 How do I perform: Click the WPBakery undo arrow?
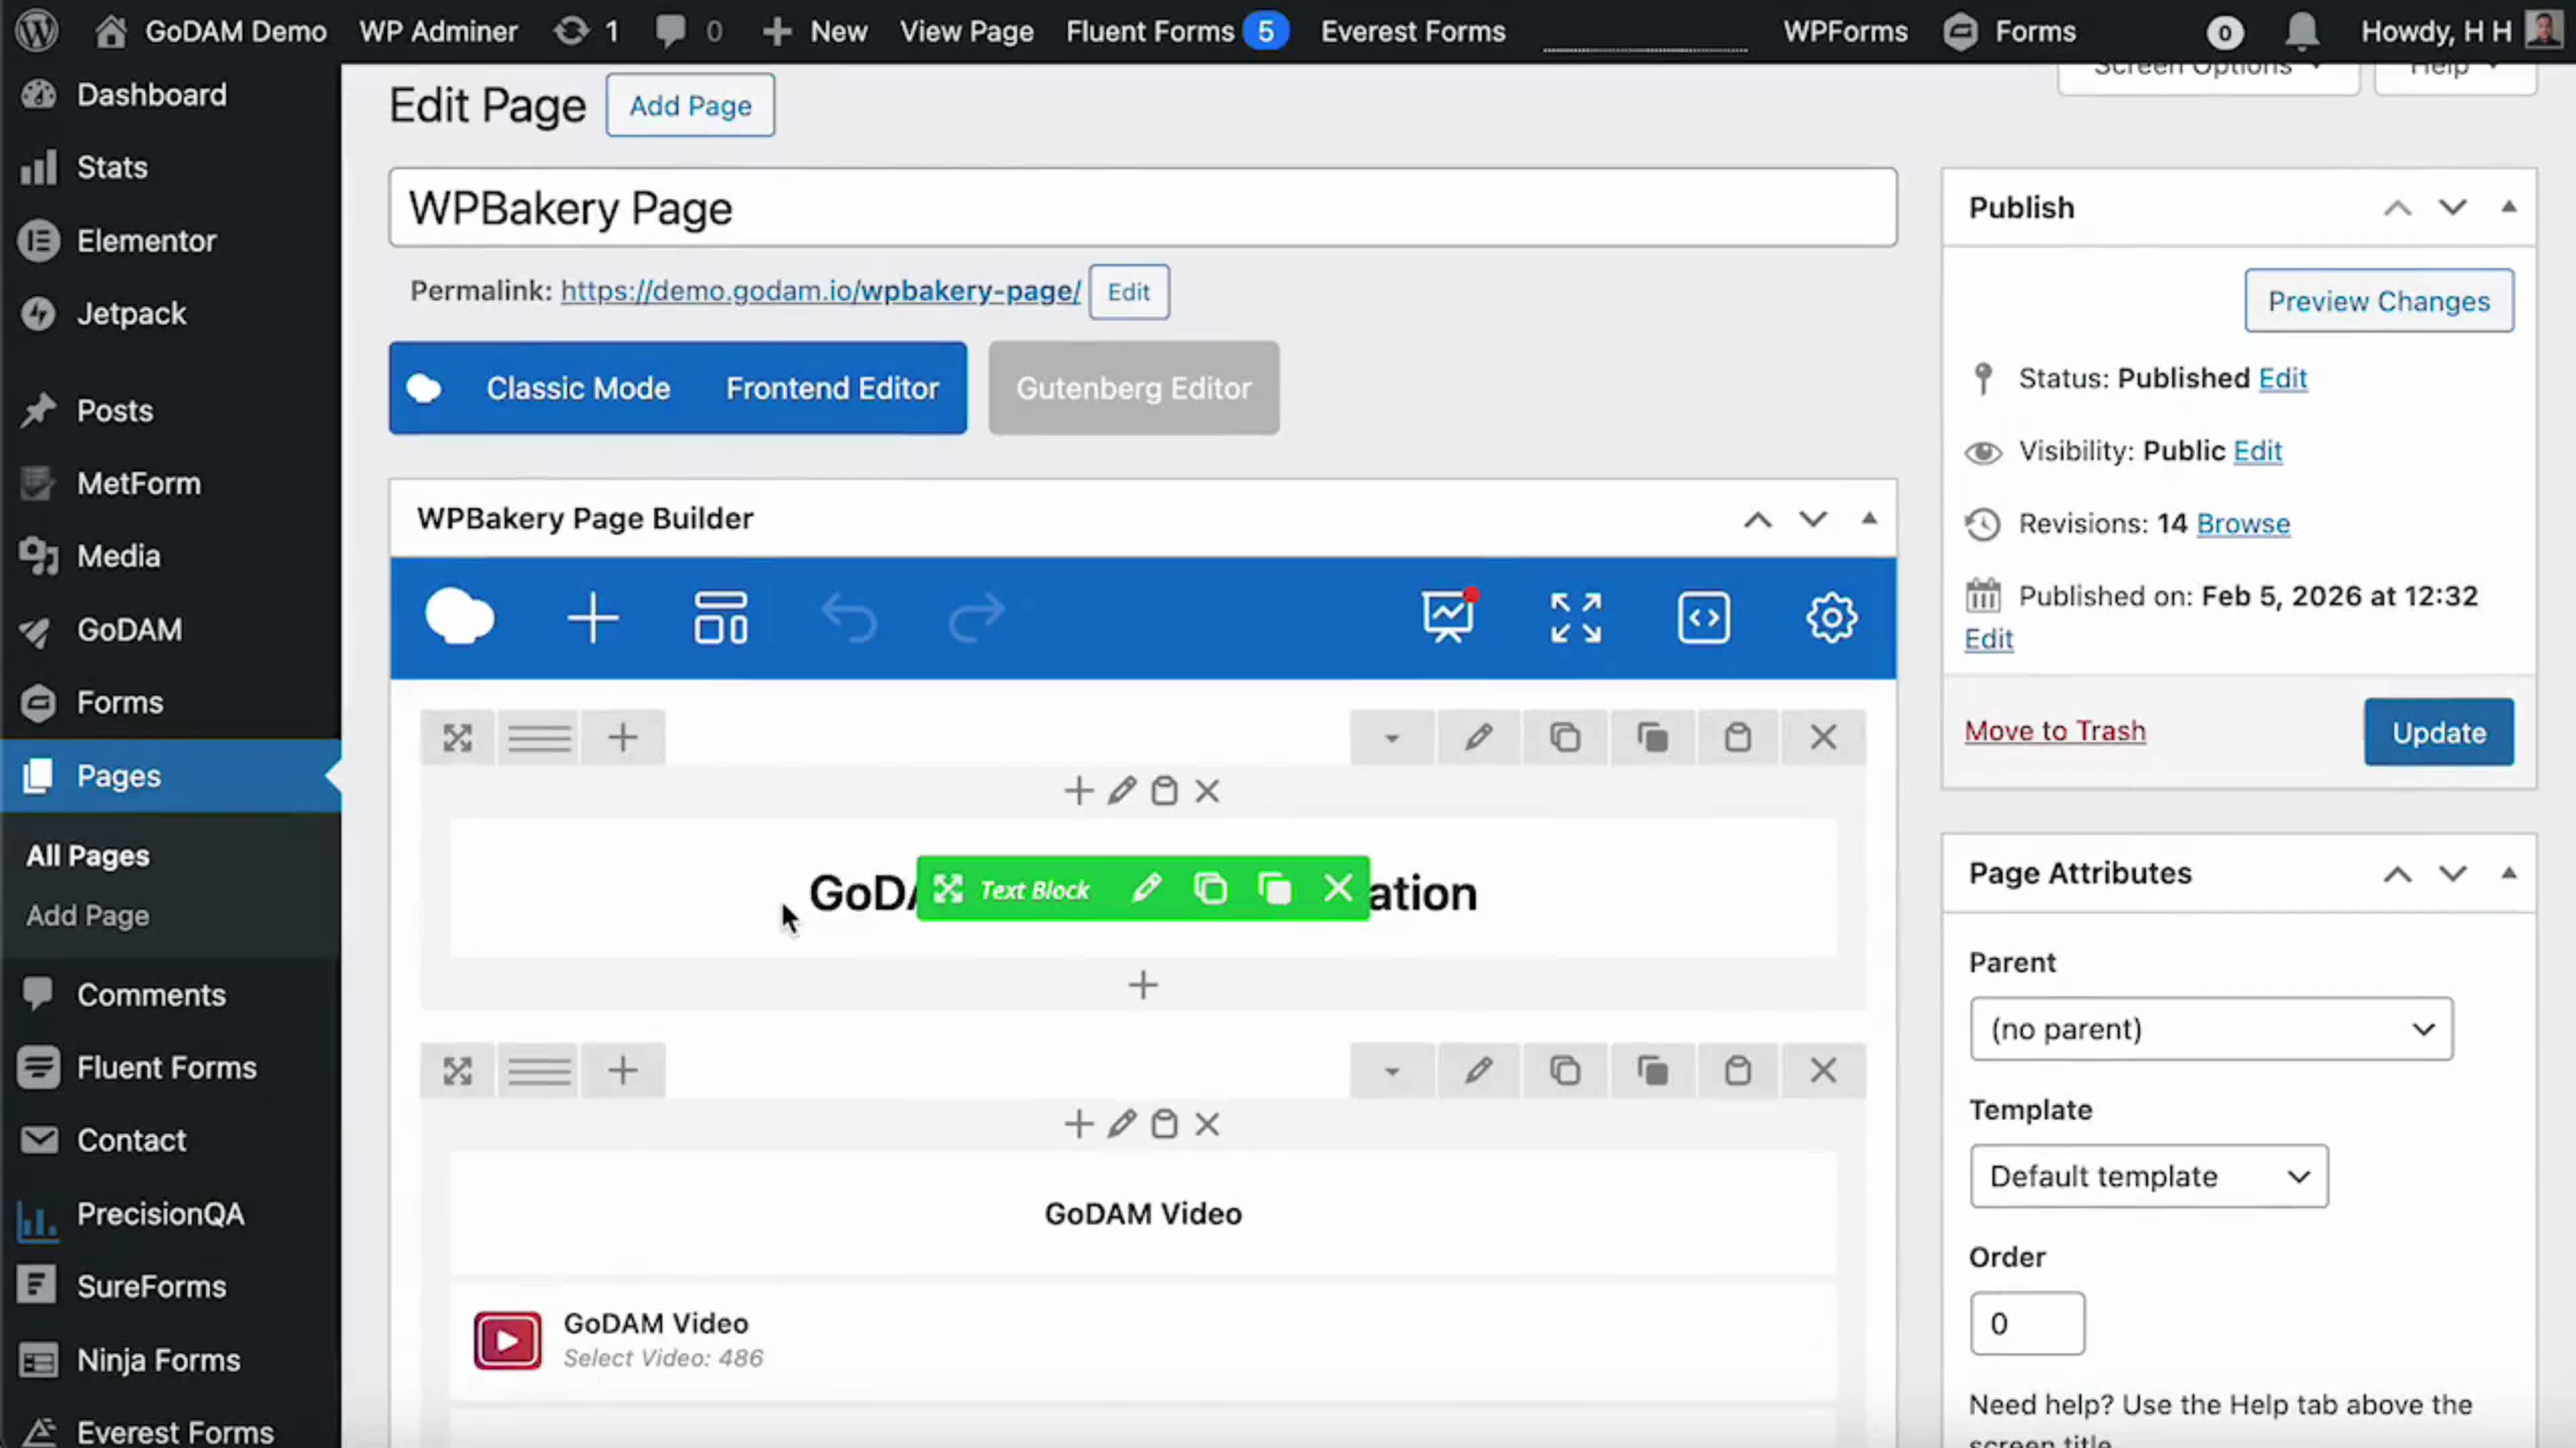[x=849, y=617]
